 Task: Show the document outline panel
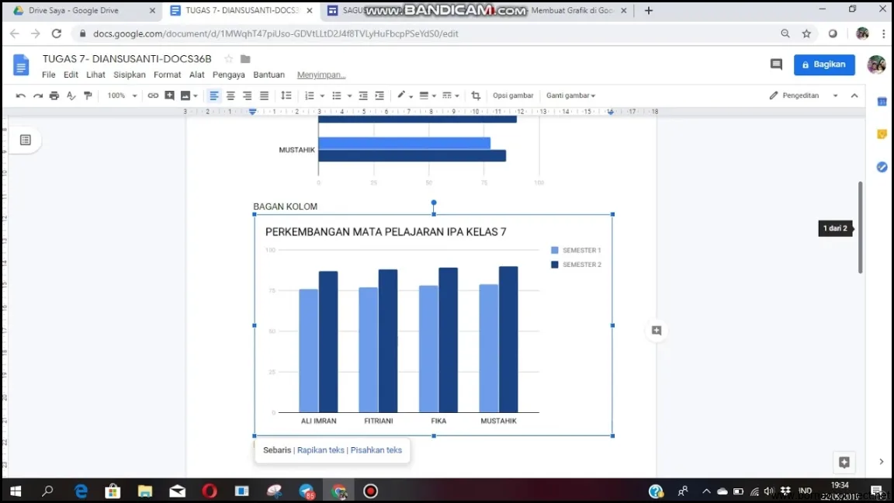point(26,140)
